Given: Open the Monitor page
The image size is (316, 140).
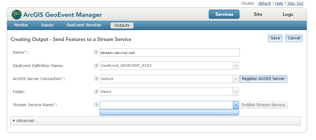Looking at the screenshot, I should (21, 25).
